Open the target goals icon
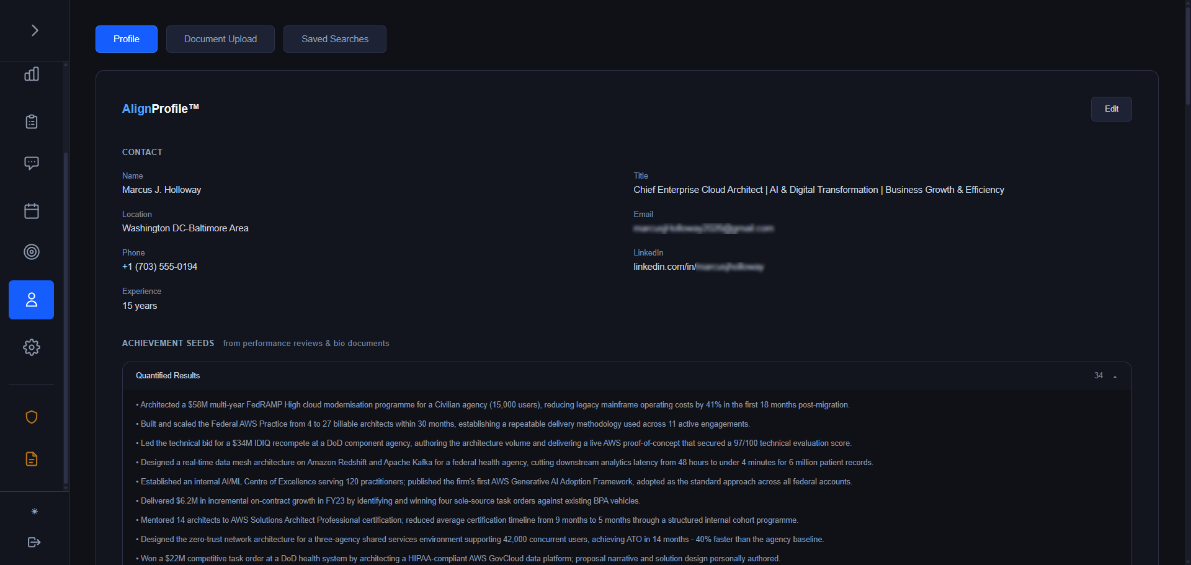Image resolution: width=1191 pixels, height=565 pixels. point(32,252)
